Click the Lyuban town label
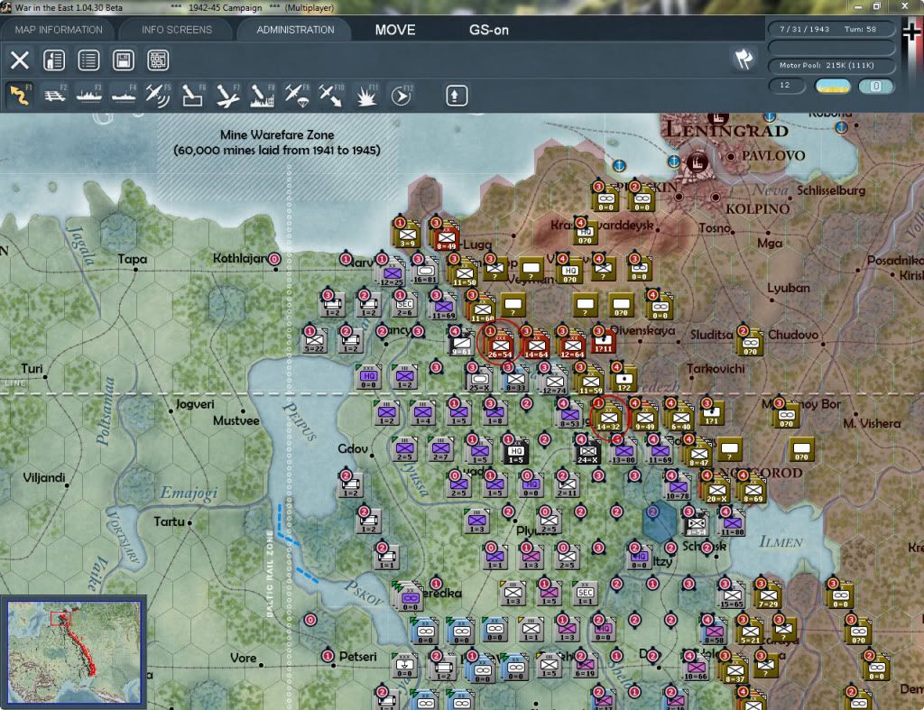Screen dimensions: 924x710 [x=789, y=288]
